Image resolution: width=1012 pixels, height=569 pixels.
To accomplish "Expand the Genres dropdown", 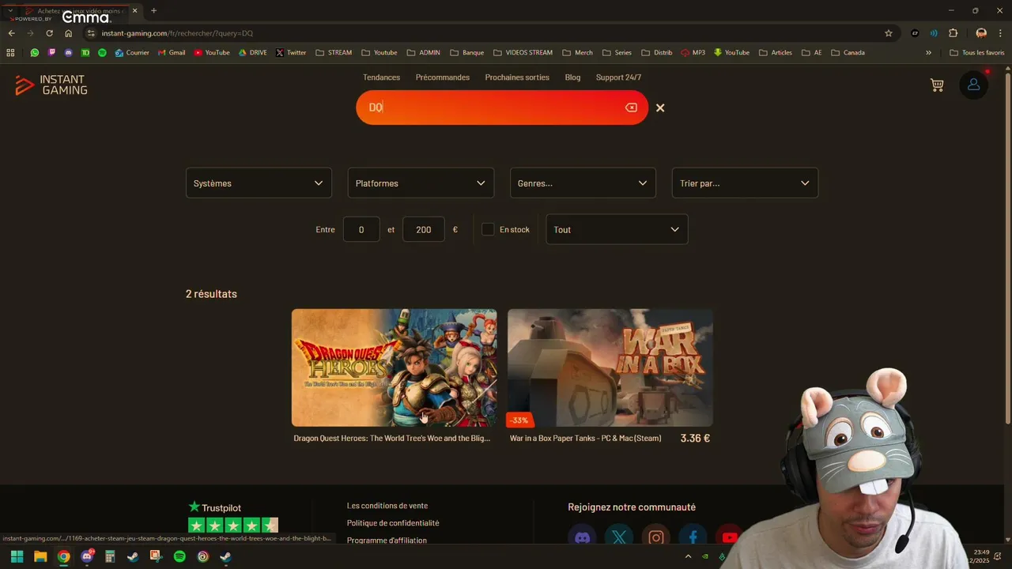I will pyautogui.click(x=583, y=183).
